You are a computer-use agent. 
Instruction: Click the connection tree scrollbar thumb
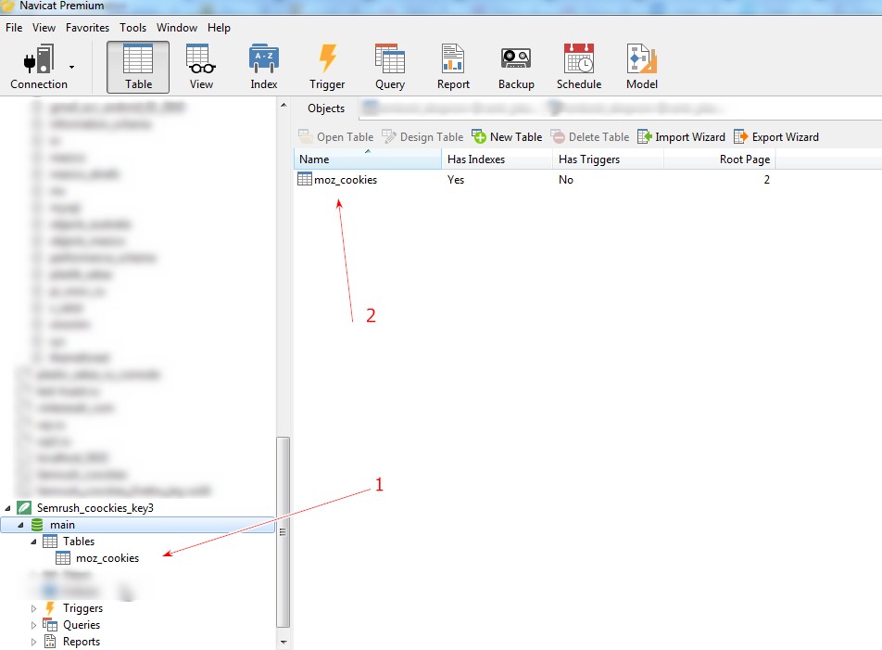[x=283, y=532]
